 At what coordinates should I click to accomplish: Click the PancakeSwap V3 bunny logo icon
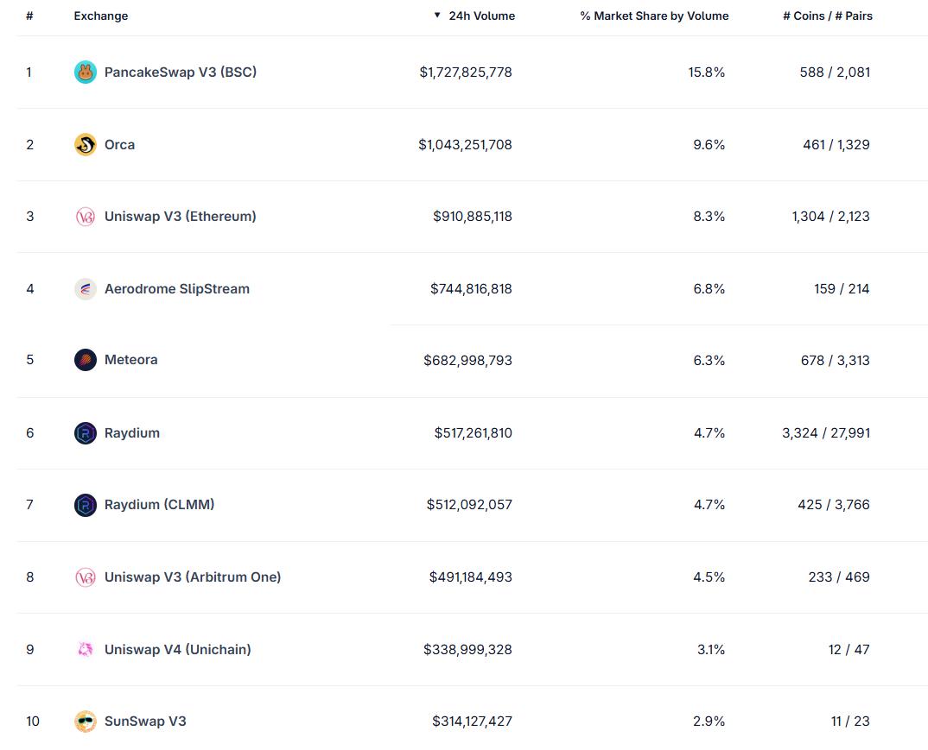tap(85, 72)
